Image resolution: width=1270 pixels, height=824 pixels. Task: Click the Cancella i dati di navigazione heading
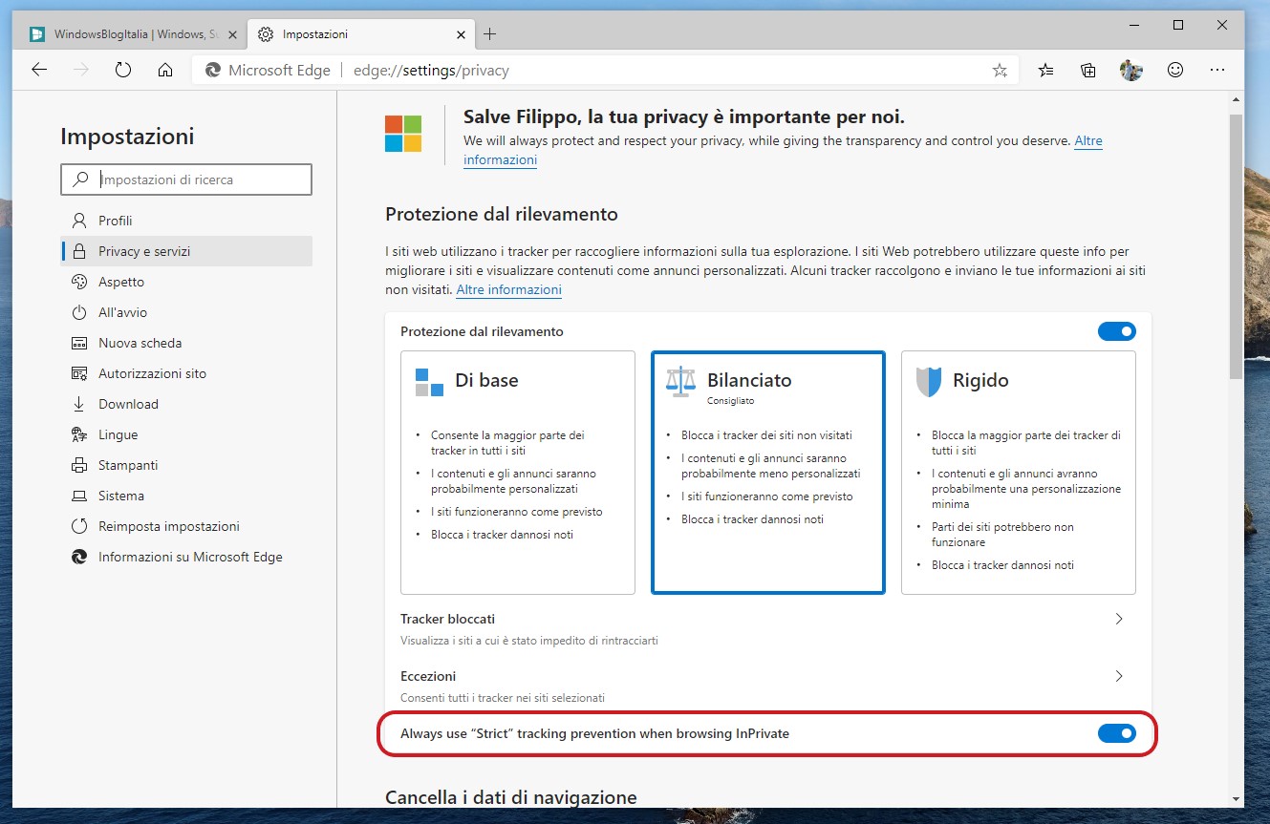point(511,797)
